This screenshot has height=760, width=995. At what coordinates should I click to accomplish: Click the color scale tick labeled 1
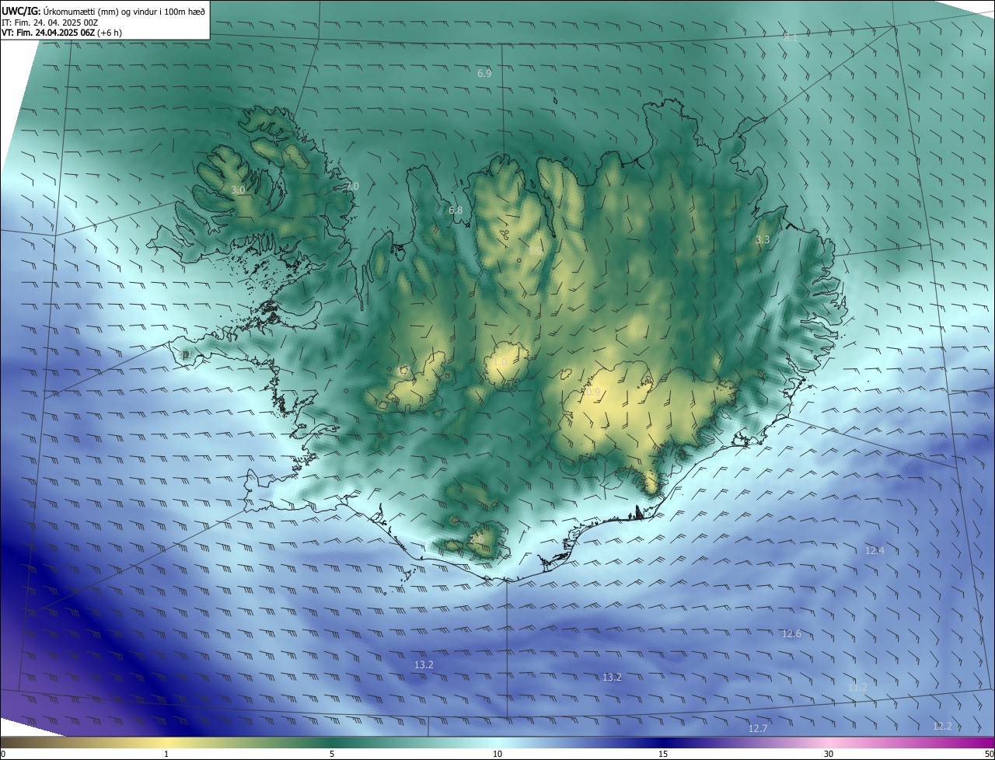click(166, 754)
